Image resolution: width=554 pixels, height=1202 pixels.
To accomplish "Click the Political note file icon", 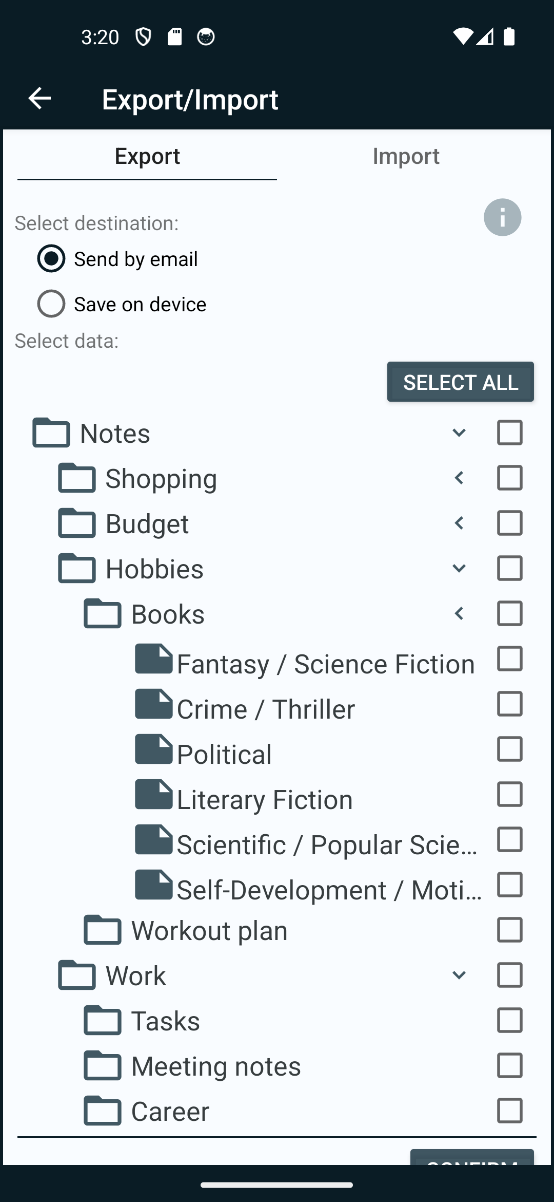I will [x=153, y=749].
